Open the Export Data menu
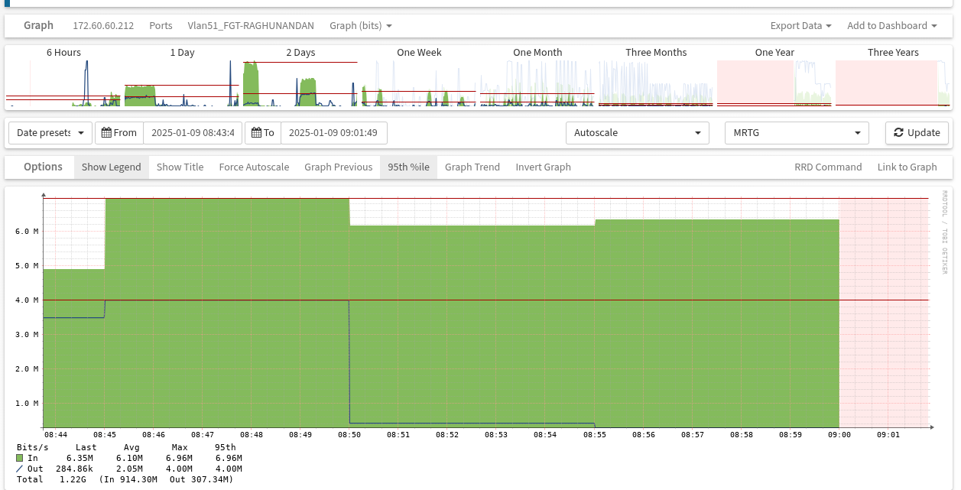The height and width of the screenshot is (490, 961). coord(801,26)
